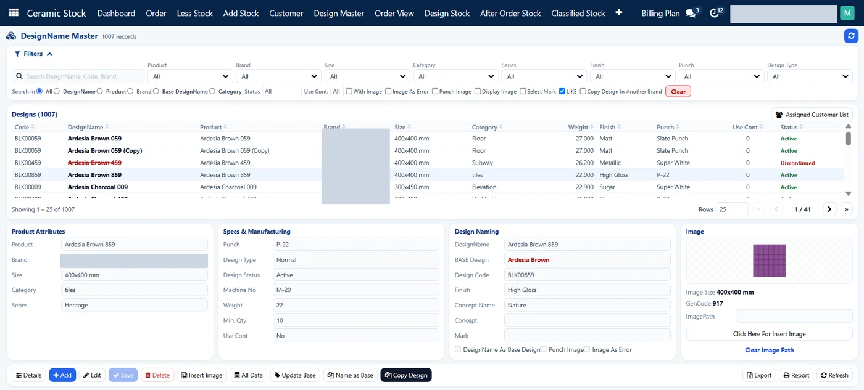The height and width of the screenshot is (390, 864).
Task: Enable the With Image checkbox
Action: (x=349, y=92)
